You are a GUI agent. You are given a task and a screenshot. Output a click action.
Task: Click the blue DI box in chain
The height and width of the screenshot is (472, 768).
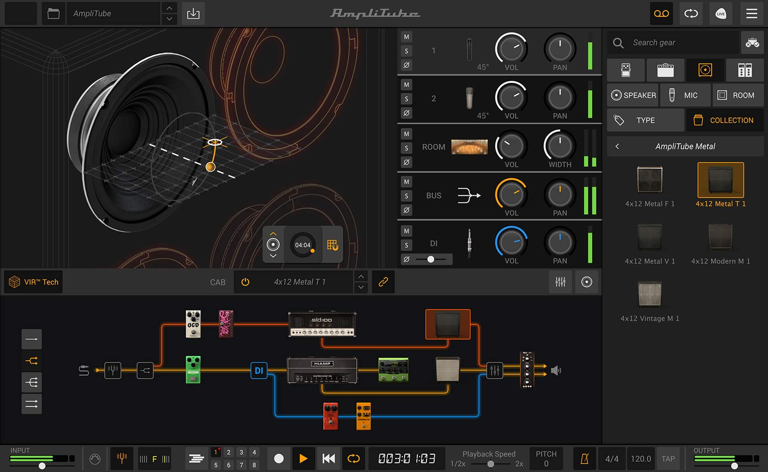259,370
